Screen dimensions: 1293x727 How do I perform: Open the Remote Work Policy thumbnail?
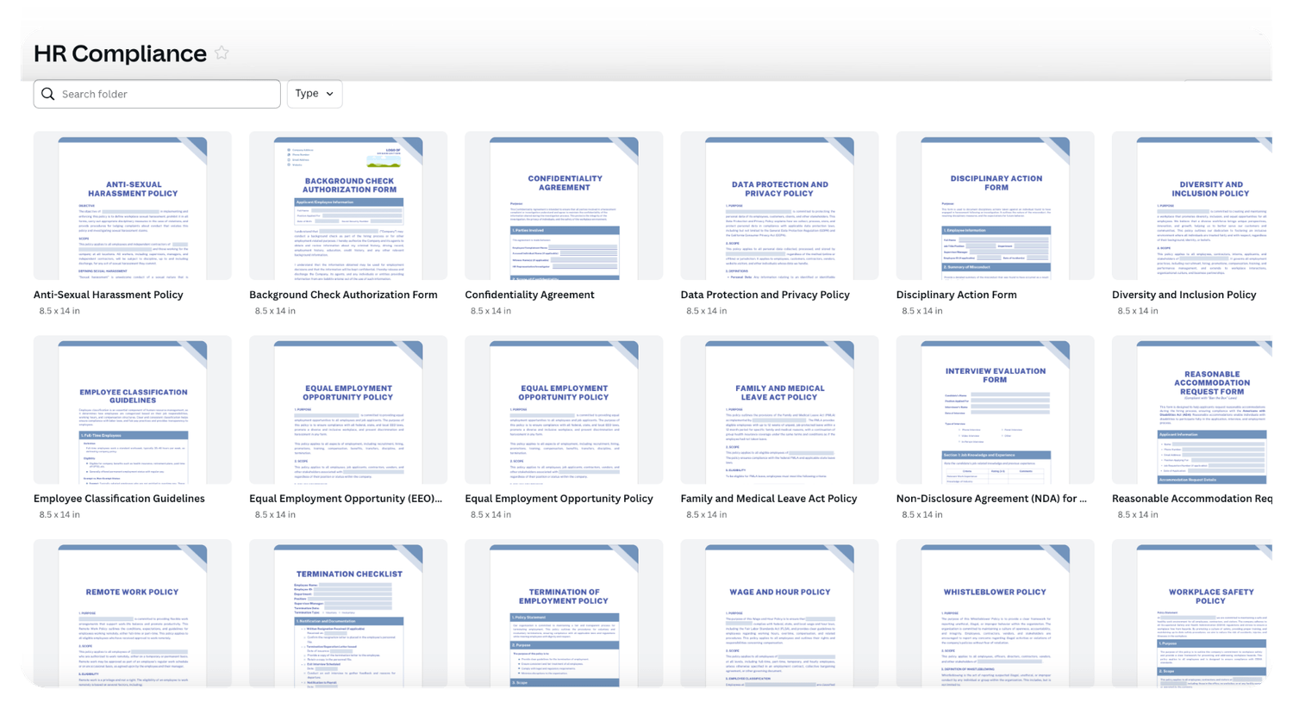coord(133,613)
